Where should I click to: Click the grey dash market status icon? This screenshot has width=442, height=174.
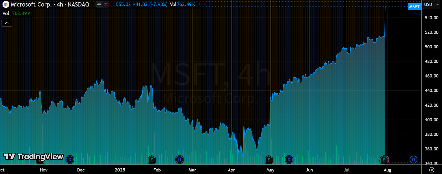[x=99, y=5]
